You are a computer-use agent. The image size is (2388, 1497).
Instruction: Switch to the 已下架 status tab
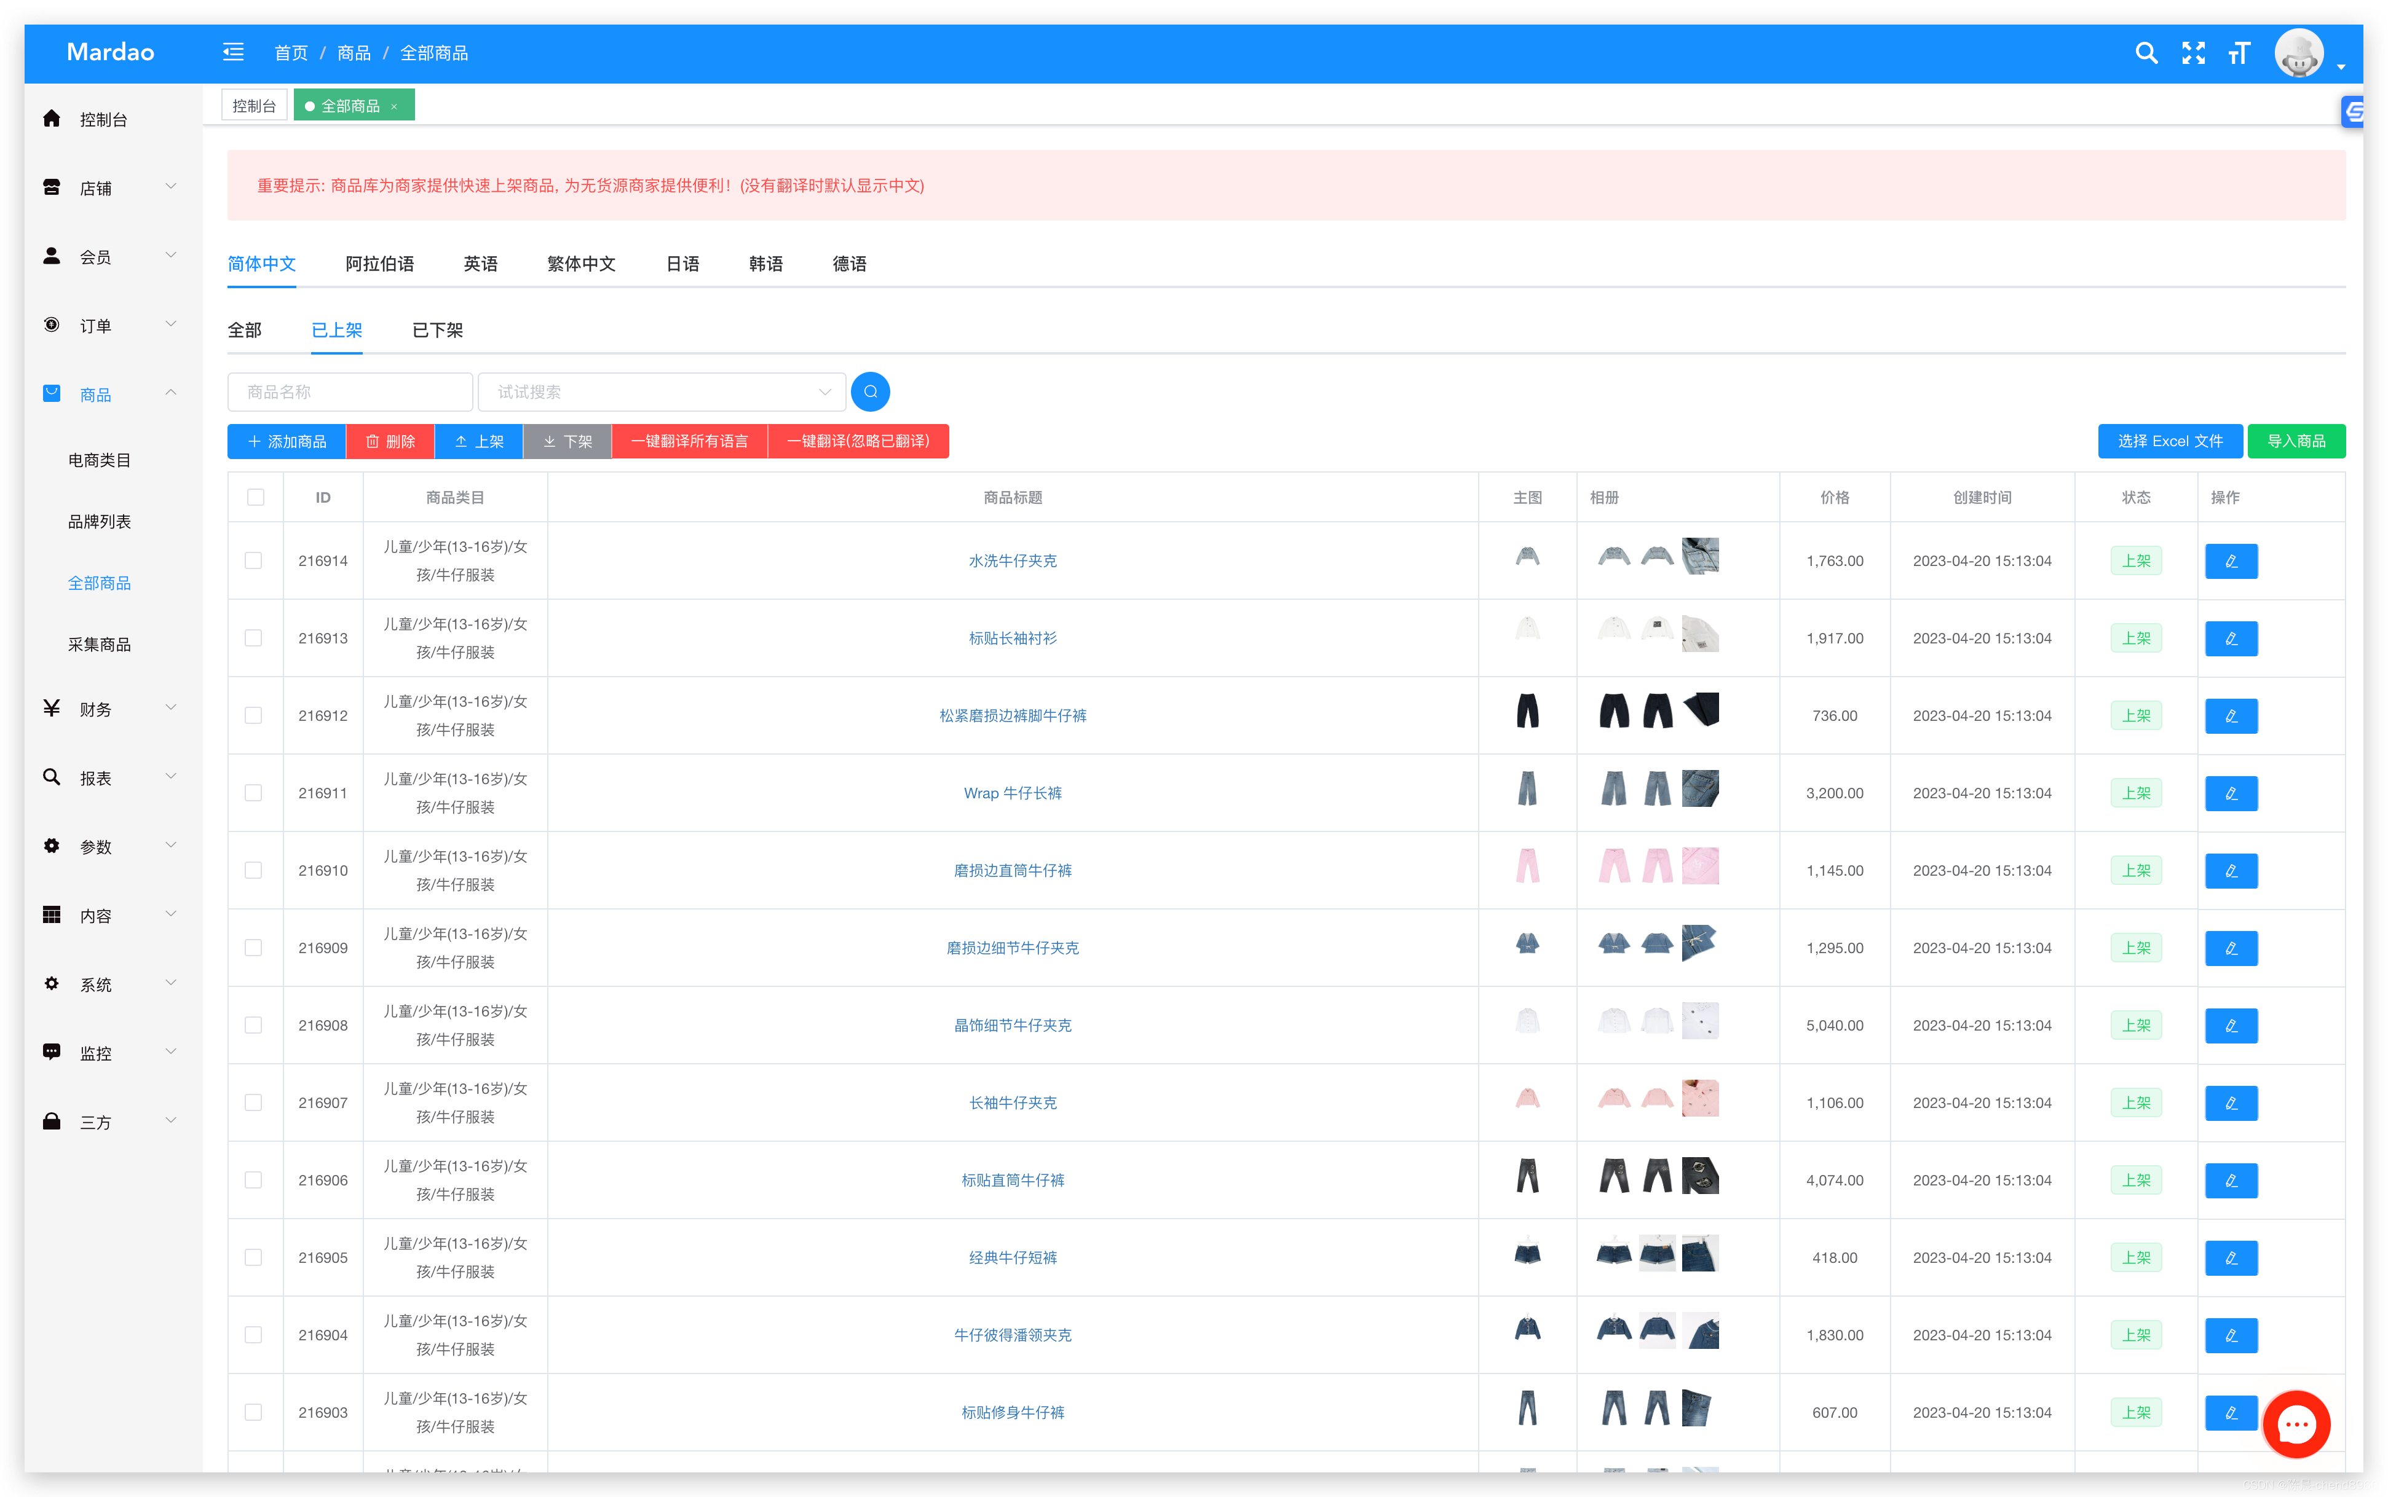(437, 331)
